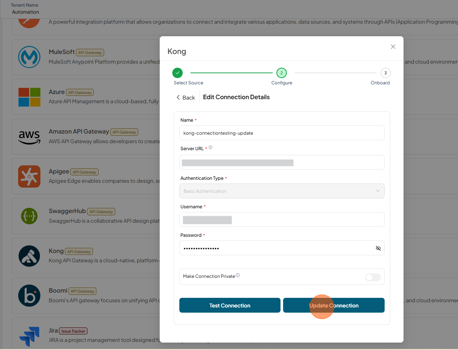Toggle Make Connection Private switch
Viewport: 458px width, 350px height.
373,277
